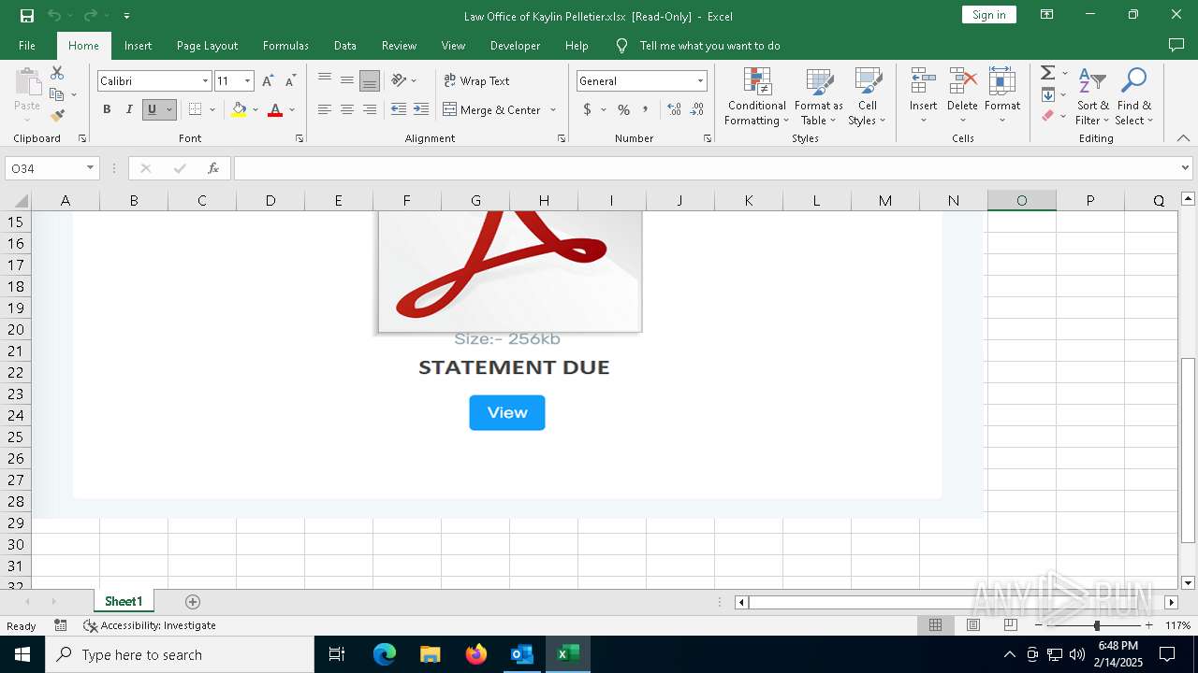The height and width of the screenshot is (673, 1198).
Task: Increase font size with the larger A icon
Action: point(269,81)
